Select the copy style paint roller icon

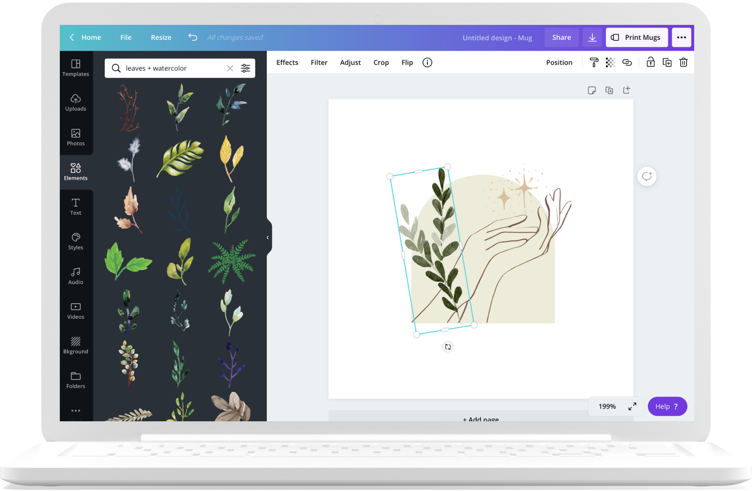pyautogui.click(x=594, y=62)
